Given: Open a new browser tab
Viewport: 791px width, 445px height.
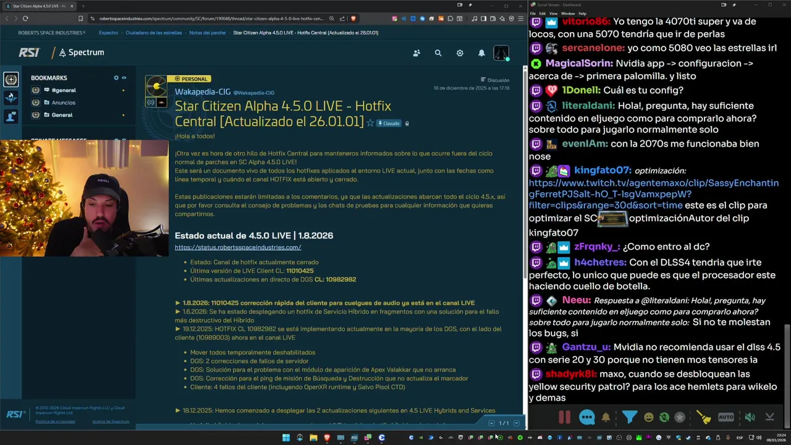Looking at the screenshot, I should pyautogui.click(x=82, y=6).
